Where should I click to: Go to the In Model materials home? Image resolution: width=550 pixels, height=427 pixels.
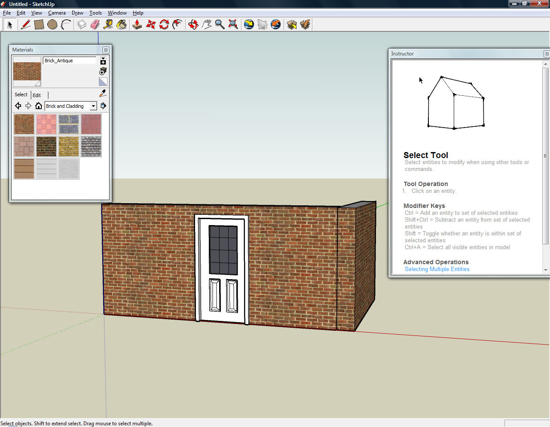pos(39,106)
